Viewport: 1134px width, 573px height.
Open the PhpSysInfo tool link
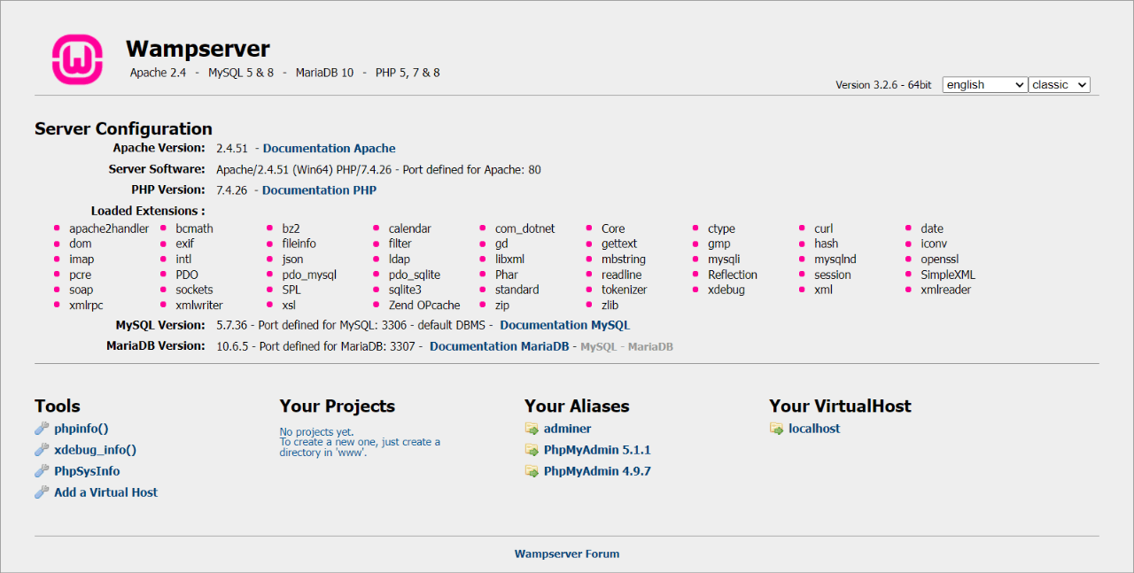(x=87, y=471)
